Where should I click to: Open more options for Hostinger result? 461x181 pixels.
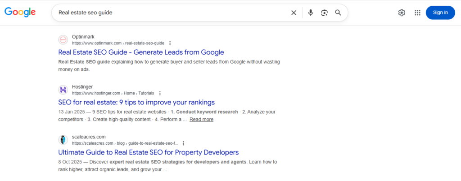160,93
